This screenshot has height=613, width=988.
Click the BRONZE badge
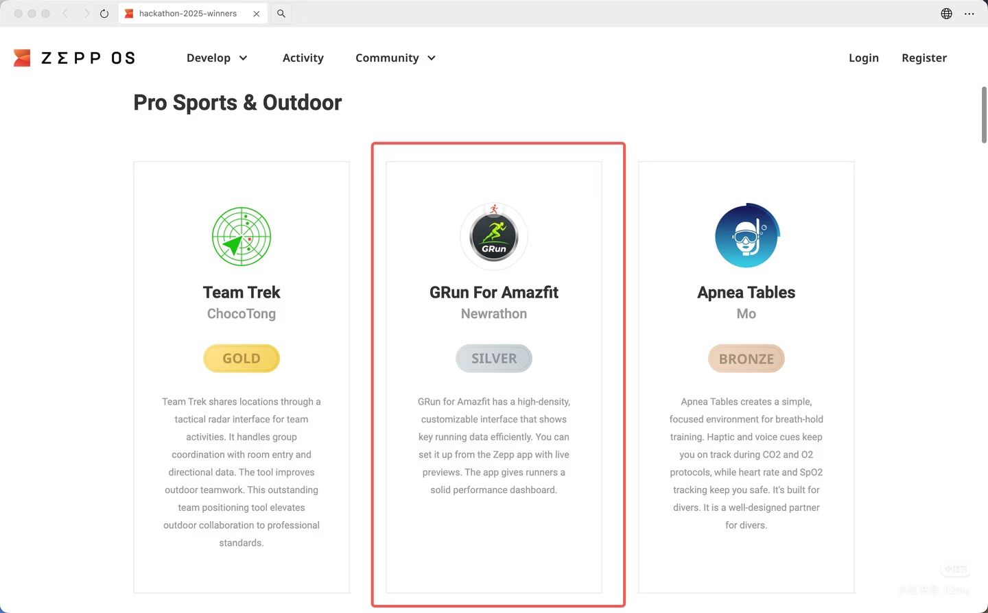point(746,359)
